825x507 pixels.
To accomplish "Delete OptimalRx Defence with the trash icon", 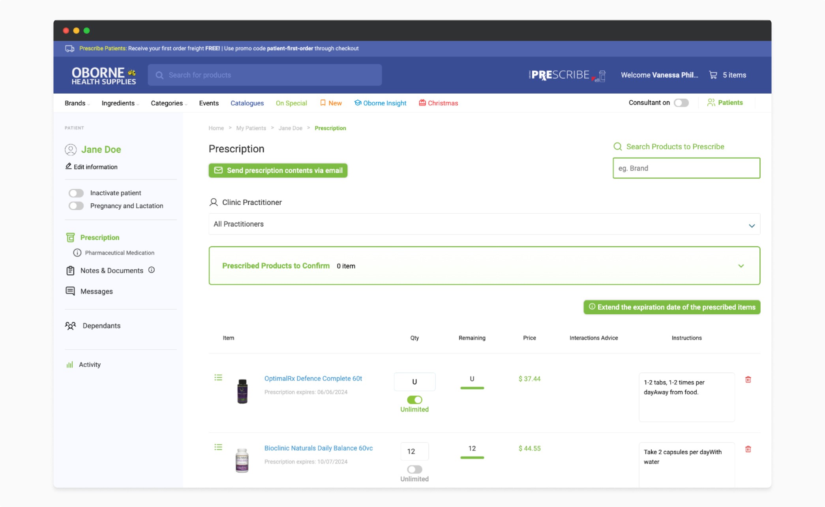I will [x=748, y=379].
